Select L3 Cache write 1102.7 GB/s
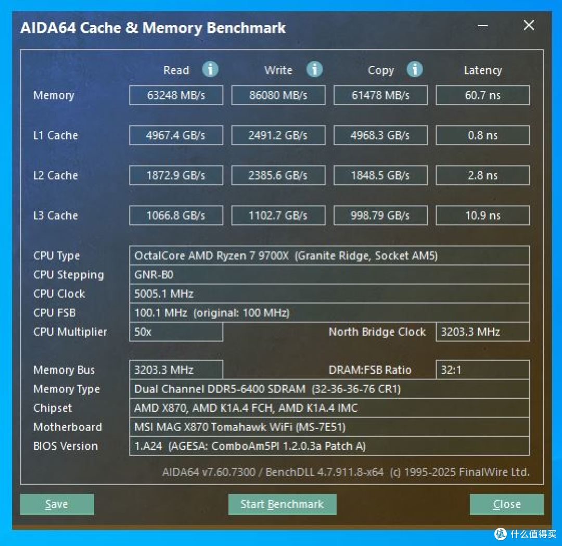The height and width of the screenshot is (546, 562). 278,215
